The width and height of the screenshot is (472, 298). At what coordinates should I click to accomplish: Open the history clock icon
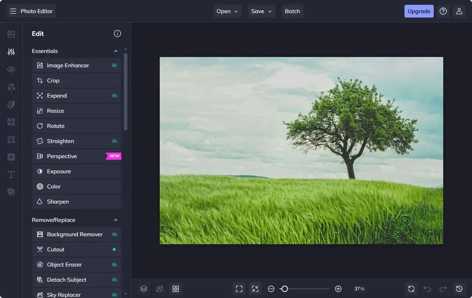[459, 289]
